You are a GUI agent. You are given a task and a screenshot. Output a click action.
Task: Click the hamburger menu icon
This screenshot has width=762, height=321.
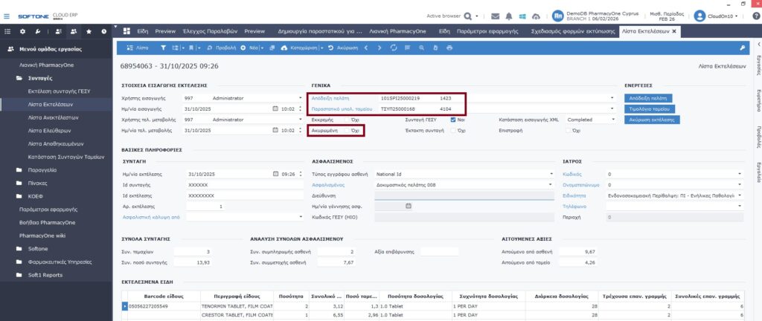(7, 15)
